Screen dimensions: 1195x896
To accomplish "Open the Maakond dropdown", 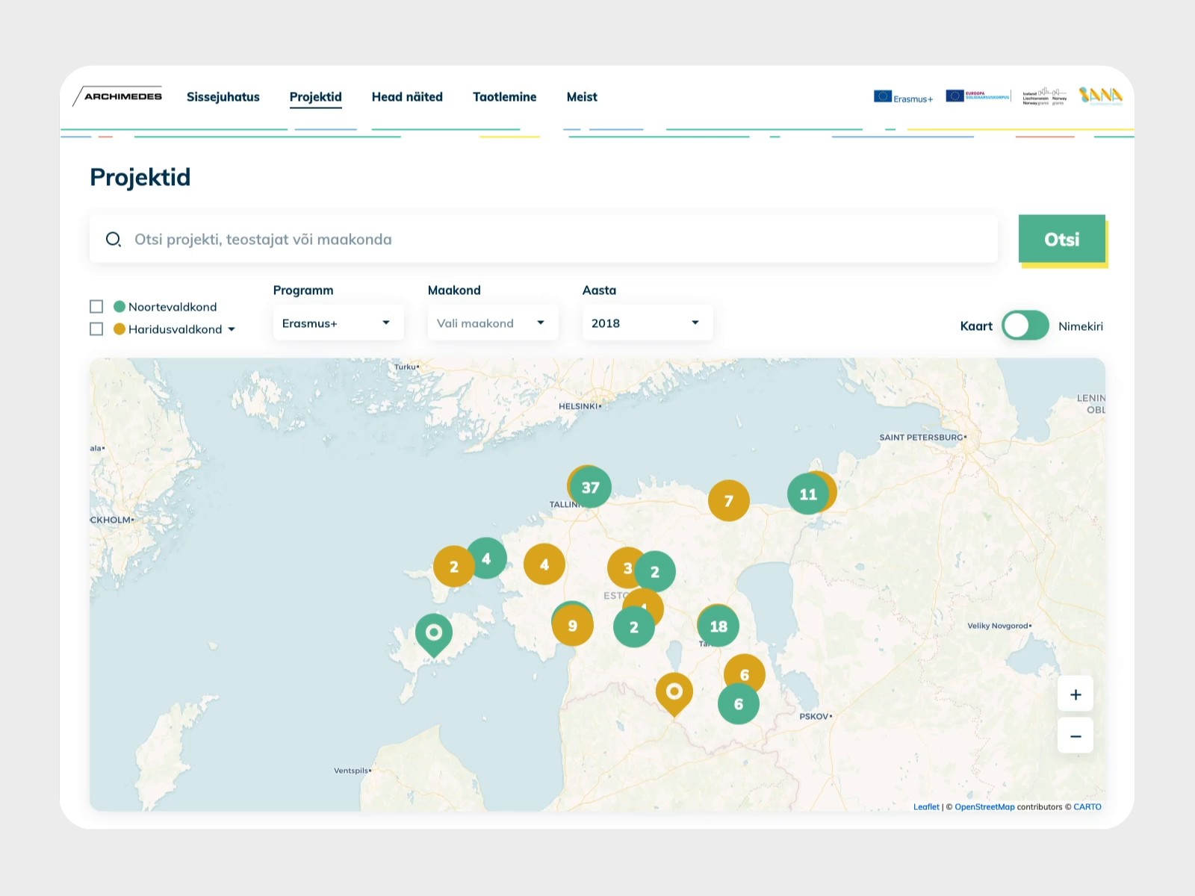I will click(492, 323).
